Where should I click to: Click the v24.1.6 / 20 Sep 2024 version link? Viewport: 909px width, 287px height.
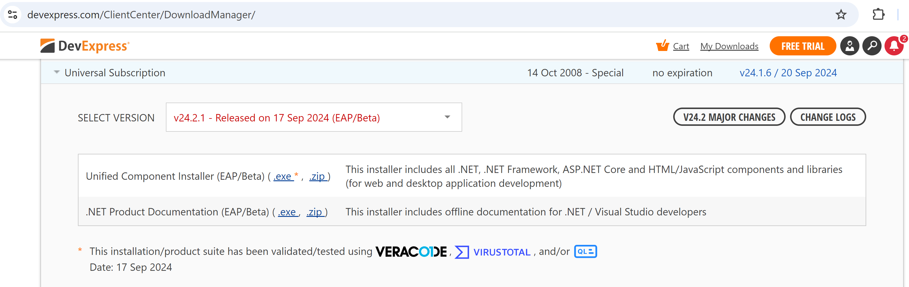pyautogui.click(x=788, y=72)
